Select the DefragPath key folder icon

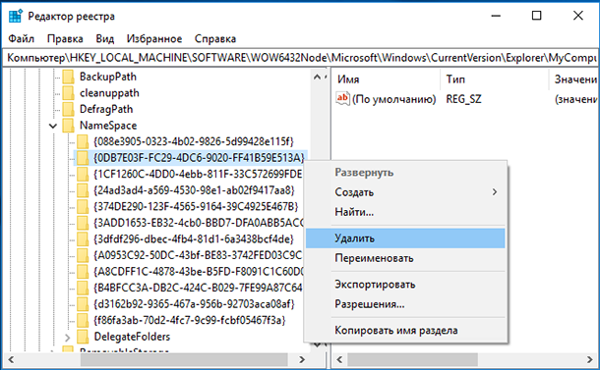pyautogui.click(x=68, y=109)
